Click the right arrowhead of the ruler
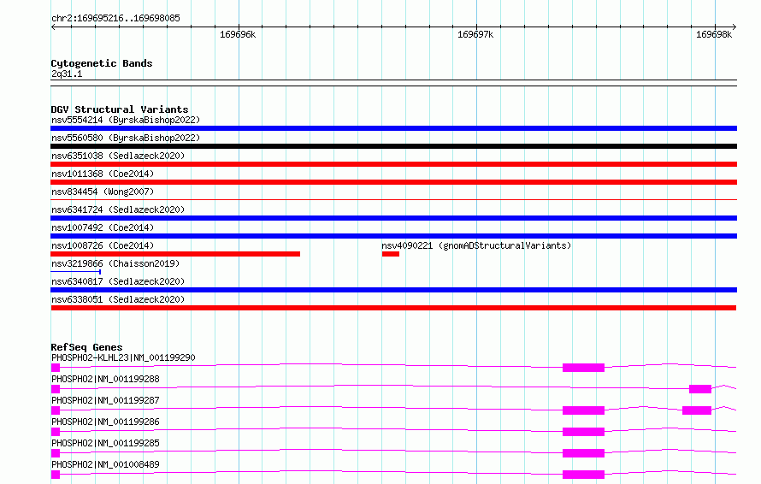The height and width of the screenshot is (484, 761). 734,27
